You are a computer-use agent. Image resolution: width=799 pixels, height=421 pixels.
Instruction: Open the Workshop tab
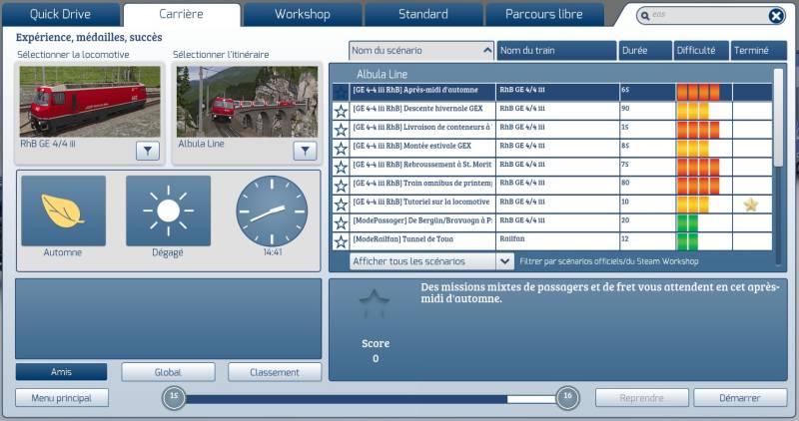click(x=303, y=14)
